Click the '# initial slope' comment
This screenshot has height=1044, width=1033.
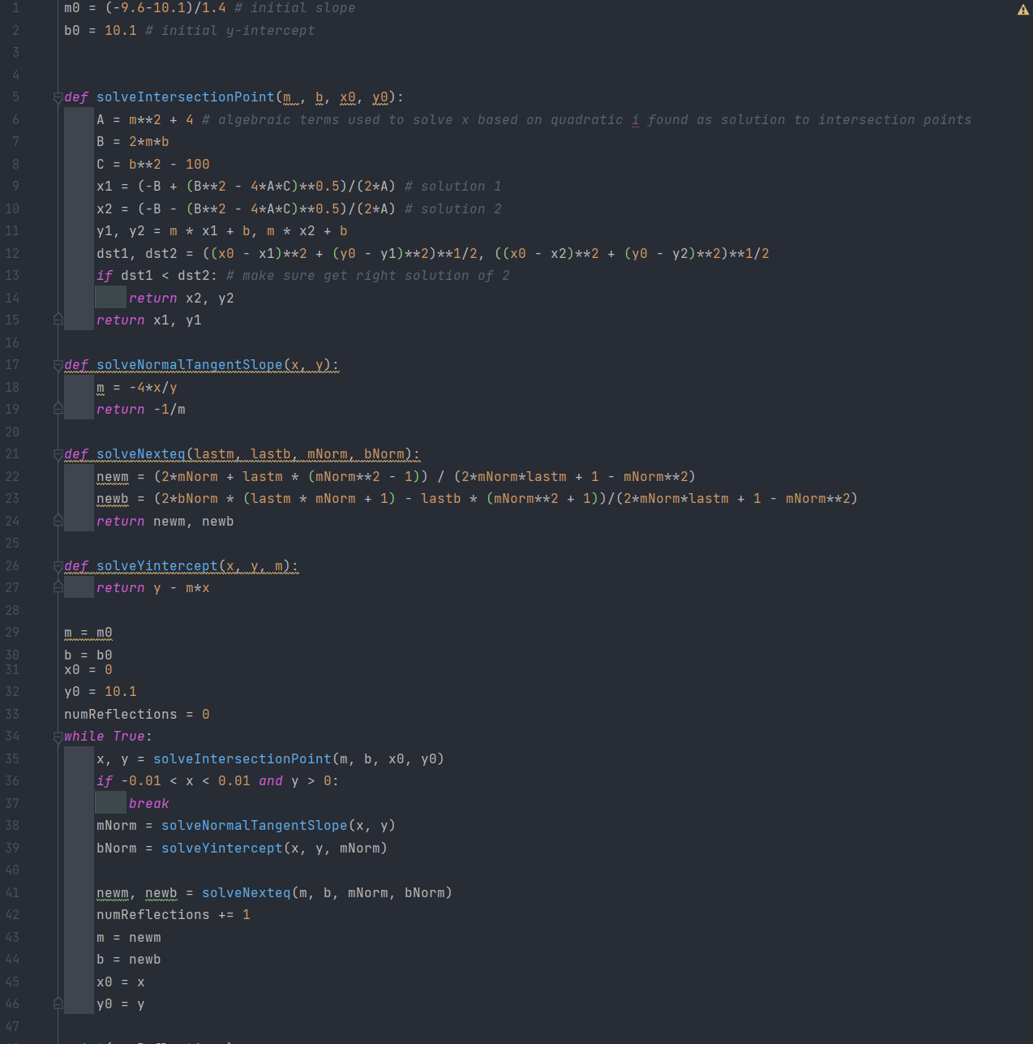pos(294,8)
